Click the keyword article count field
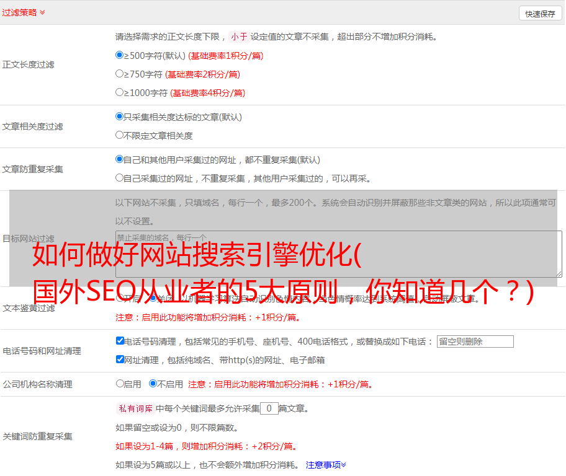 pyautogui.click(x=269, y=408)
